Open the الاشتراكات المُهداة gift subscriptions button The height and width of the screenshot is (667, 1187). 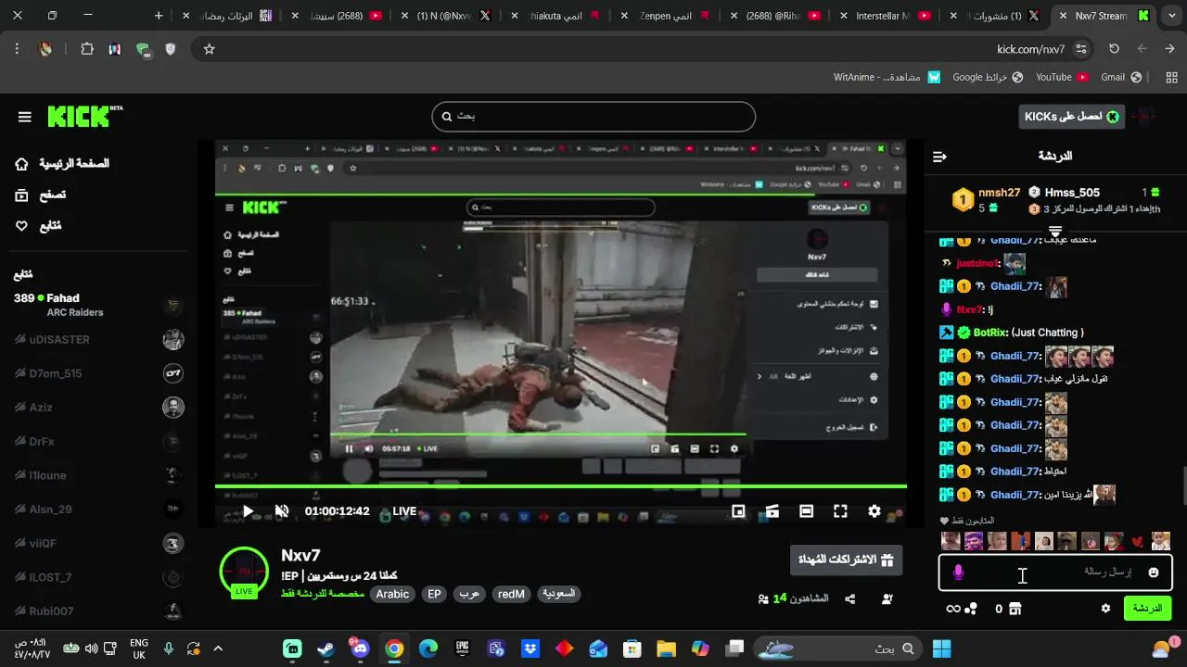[x=846, y=560]
